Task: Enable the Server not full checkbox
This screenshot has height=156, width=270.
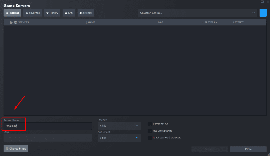Action: point(150,124)
